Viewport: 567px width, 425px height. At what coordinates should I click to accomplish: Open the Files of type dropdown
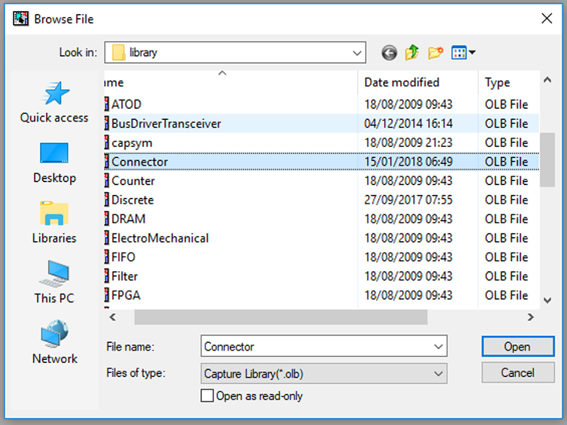[x=438, y=374]
